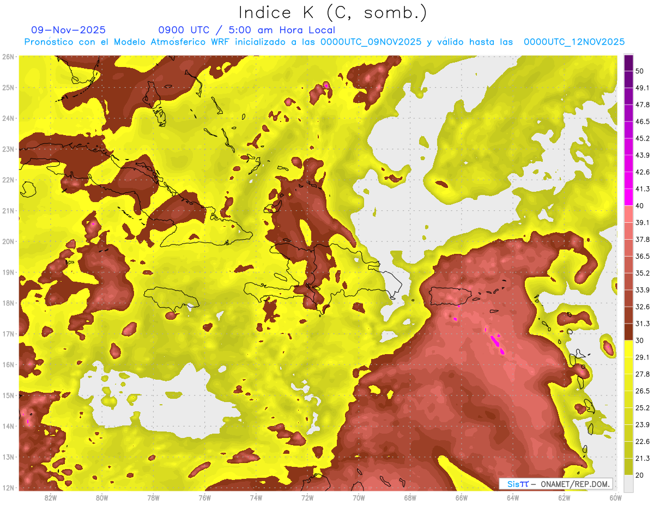
Task: Click the colorbar value 49.1
Action: coord(642,88)
